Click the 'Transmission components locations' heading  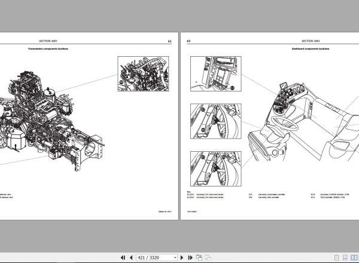[48, 48]
